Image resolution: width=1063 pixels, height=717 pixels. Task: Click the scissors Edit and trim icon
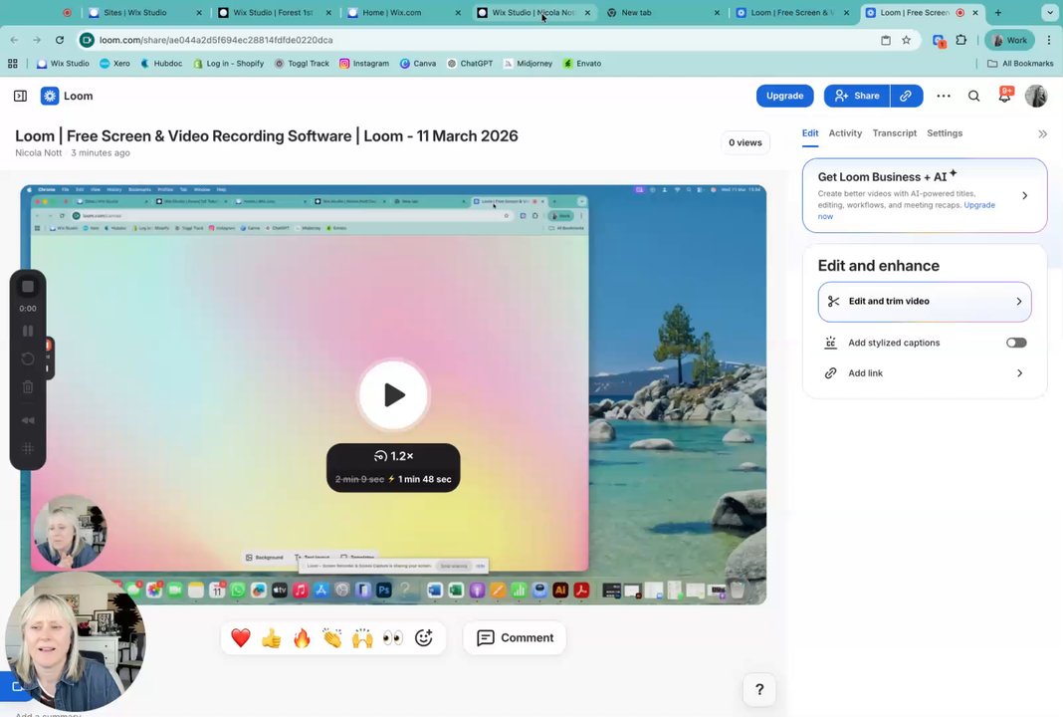click(834, 301)
